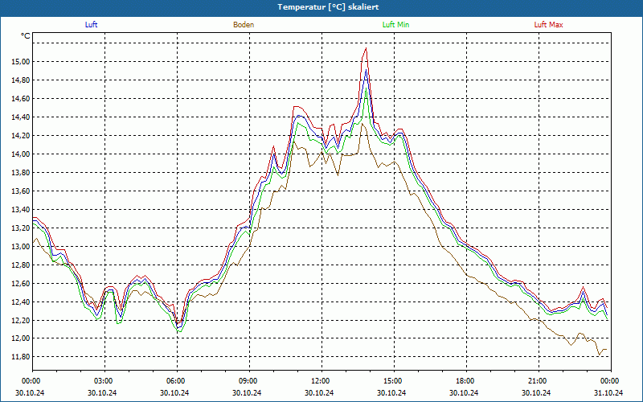Click the '13,60' y-axis value
The image size is (643, 402).
[22, 191]
